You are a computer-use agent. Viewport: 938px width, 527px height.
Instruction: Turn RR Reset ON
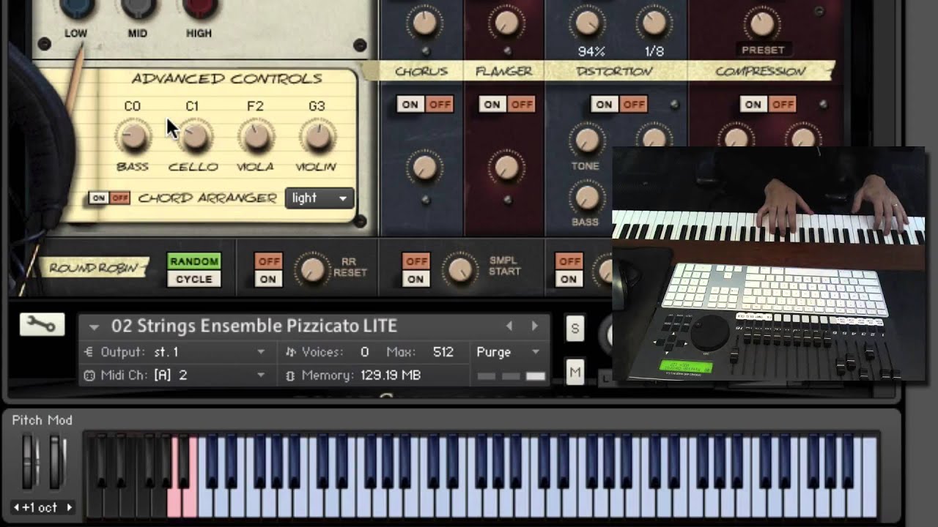point(268,279)
